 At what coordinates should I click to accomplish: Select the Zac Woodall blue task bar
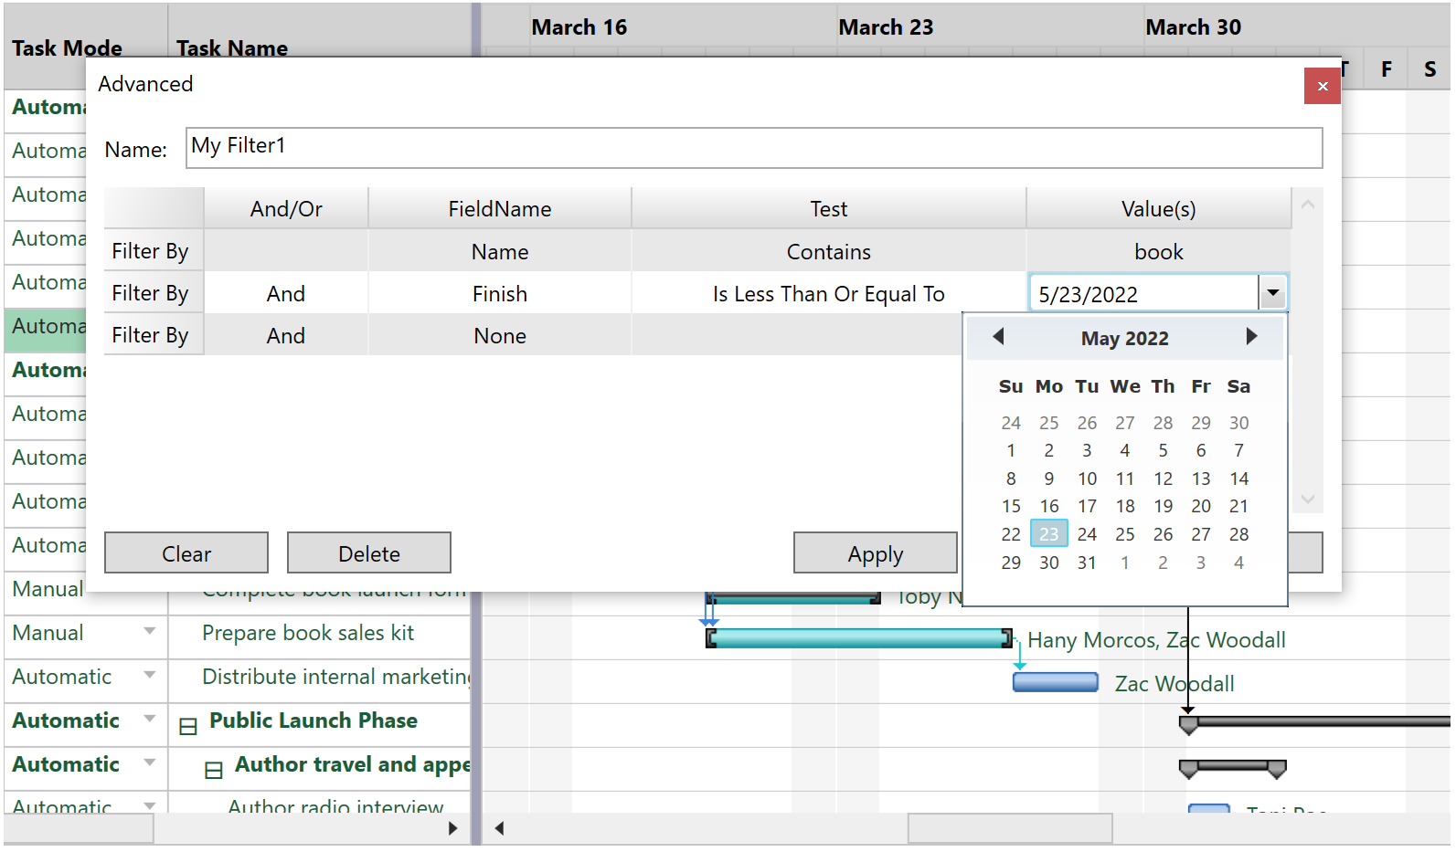[1055, 682]
